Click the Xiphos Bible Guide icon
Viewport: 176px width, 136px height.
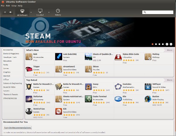point(118,57)
